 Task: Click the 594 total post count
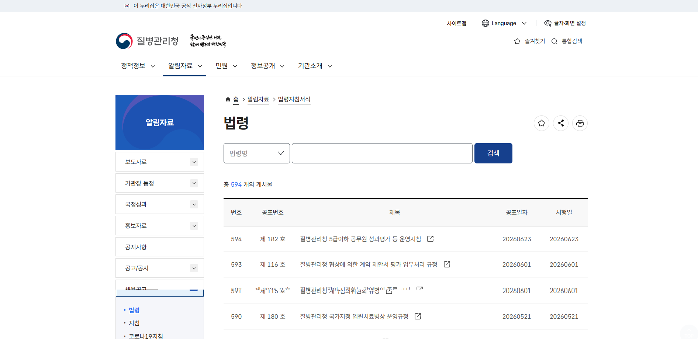click(x=236, y=184)
